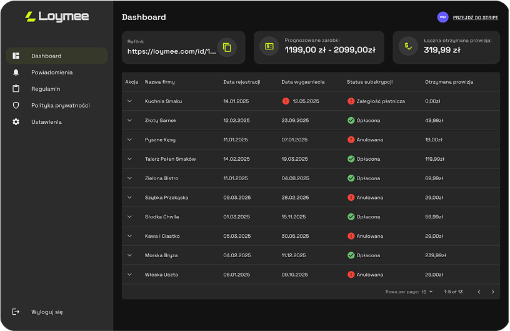Viewport: 510px width, 331px height.
Task: Click Wyloguj się to log out
Action: [47, 312]
